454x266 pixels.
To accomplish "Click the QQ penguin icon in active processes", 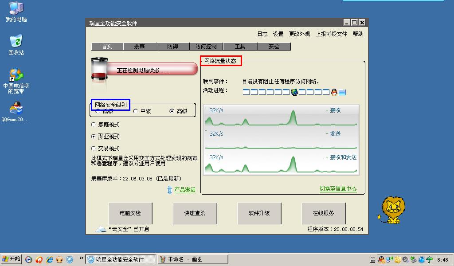I will pos(334,92).
